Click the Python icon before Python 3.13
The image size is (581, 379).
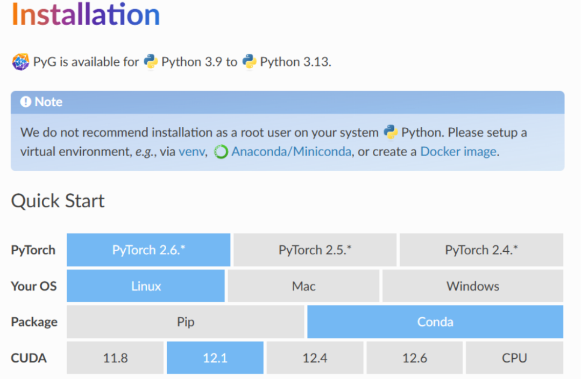(249, 62)
